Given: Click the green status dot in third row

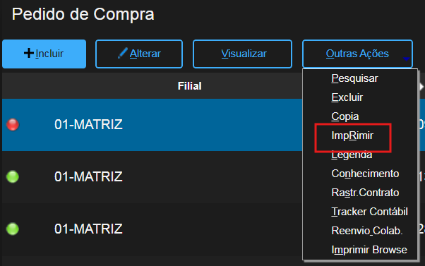Looking at the screenshot, I should [x=13, y=229].
